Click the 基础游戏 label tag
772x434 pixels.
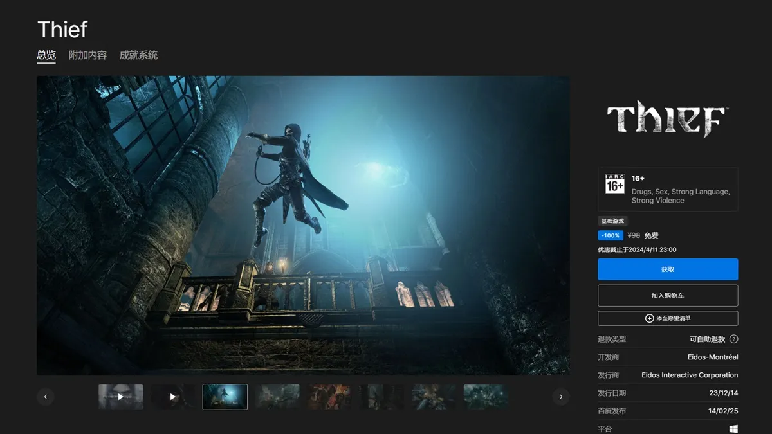click(x=612, y=221)
